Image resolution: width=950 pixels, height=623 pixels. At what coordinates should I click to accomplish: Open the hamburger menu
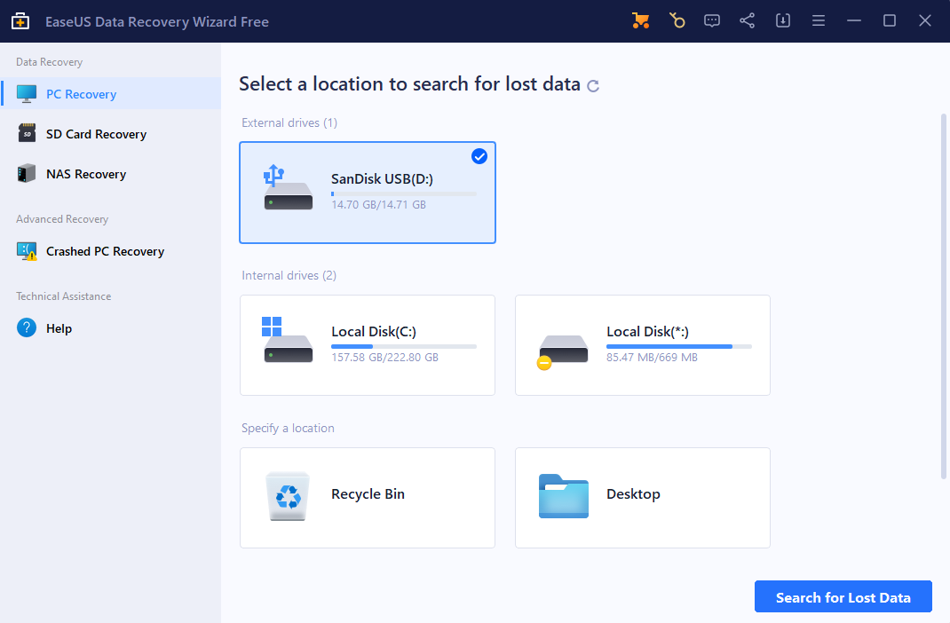point(819,20)
